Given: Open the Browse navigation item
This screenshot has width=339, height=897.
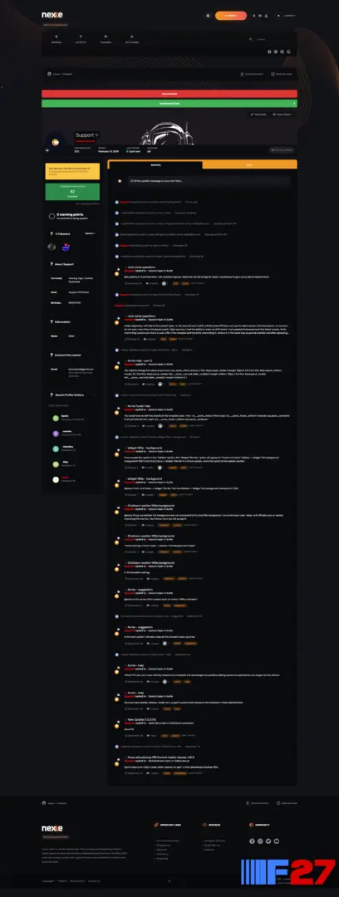Looking at the screenshot, I should (56, 39).
